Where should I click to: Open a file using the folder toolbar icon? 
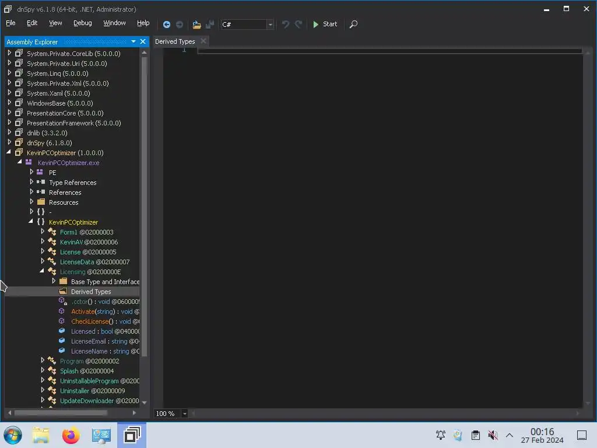[196, 24]
